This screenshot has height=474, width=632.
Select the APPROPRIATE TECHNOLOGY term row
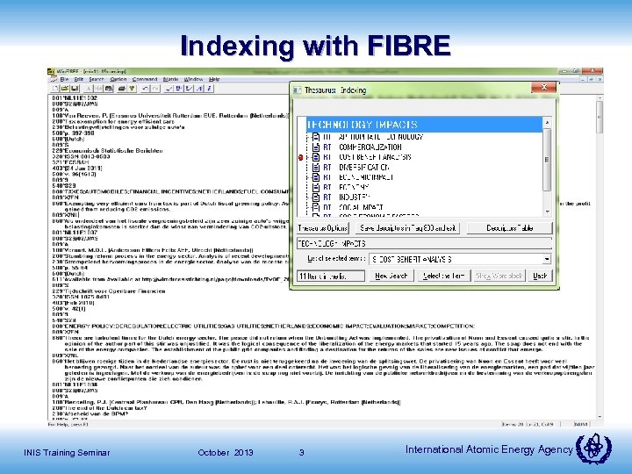381,137
